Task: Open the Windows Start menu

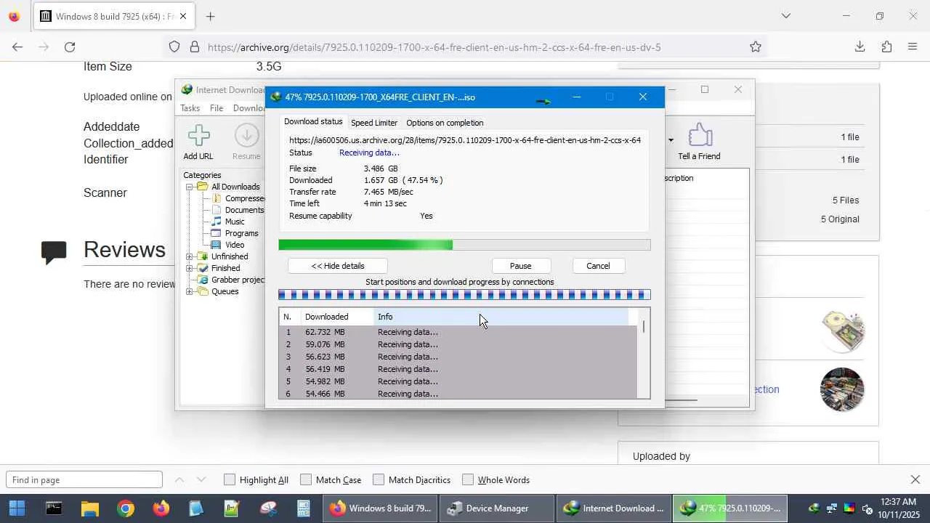Action: [x=17, y=508]
